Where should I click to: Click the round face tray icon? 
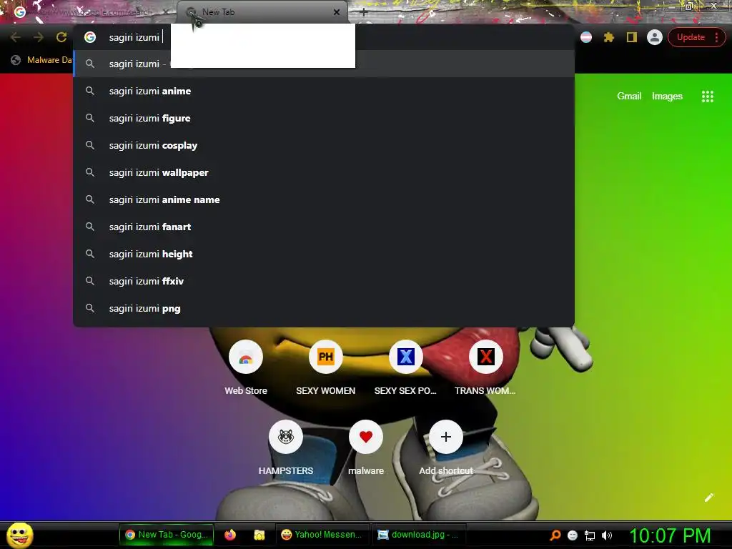click(573, 535)
